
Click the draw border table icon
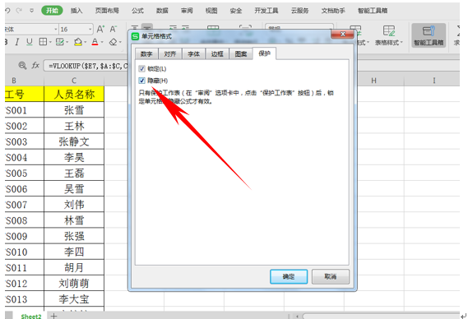[x=59, y=42]
